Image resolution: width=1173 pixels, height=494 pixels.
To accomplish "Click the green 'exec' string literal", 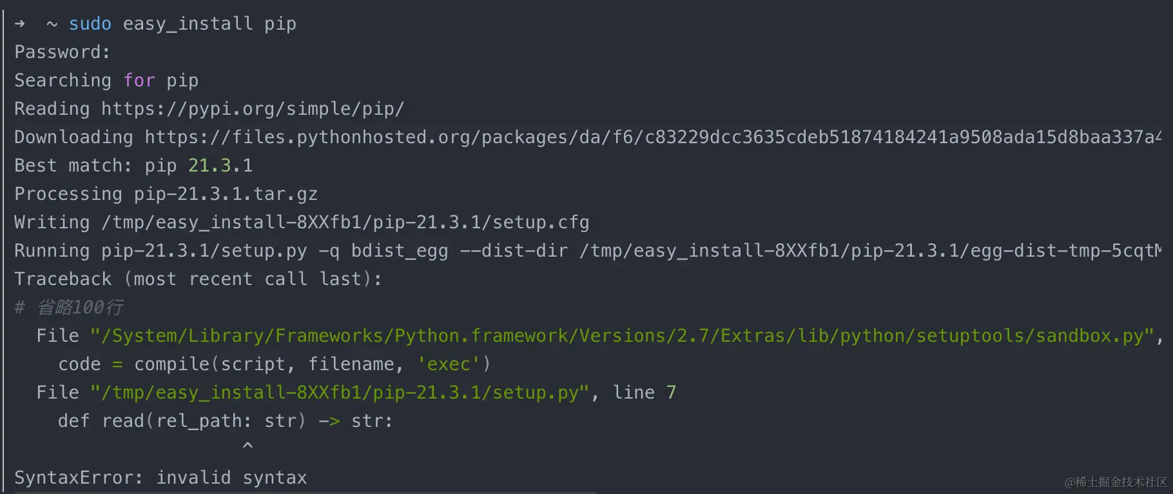I will click(x=449, y=364).
